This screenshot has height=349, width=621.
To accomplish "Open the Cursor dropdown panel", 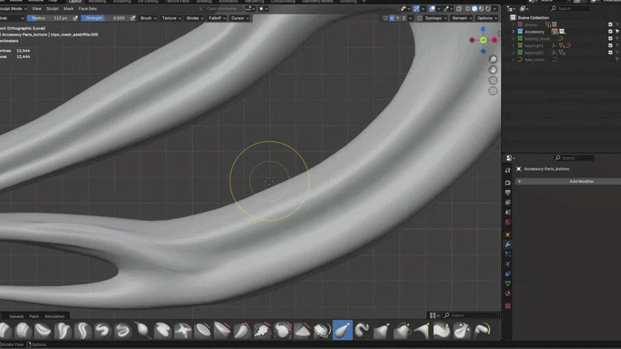I will coord(240,18).
